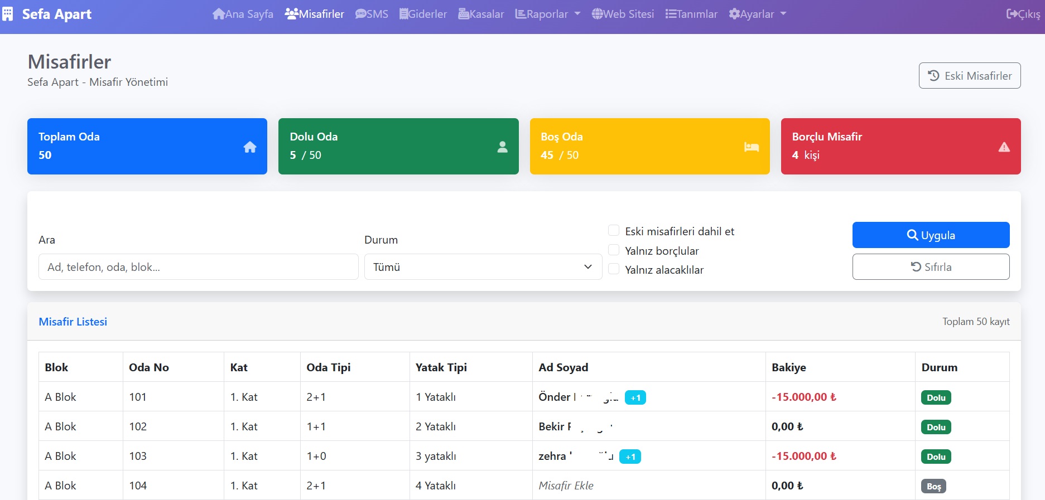The height and width of the screenshot is (500, 1045).
Task: Click the gray Boş status badge for room 104
Action: pos(933,486)
